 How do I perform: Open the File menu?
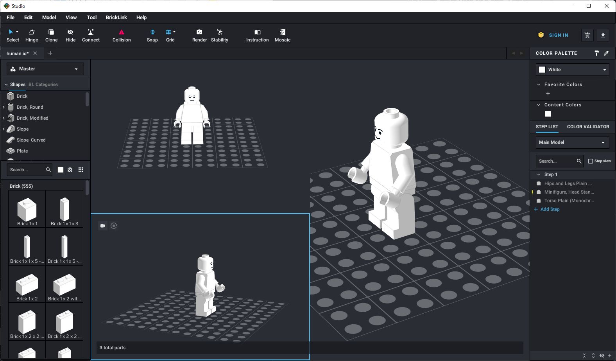(x=11, y=17)
